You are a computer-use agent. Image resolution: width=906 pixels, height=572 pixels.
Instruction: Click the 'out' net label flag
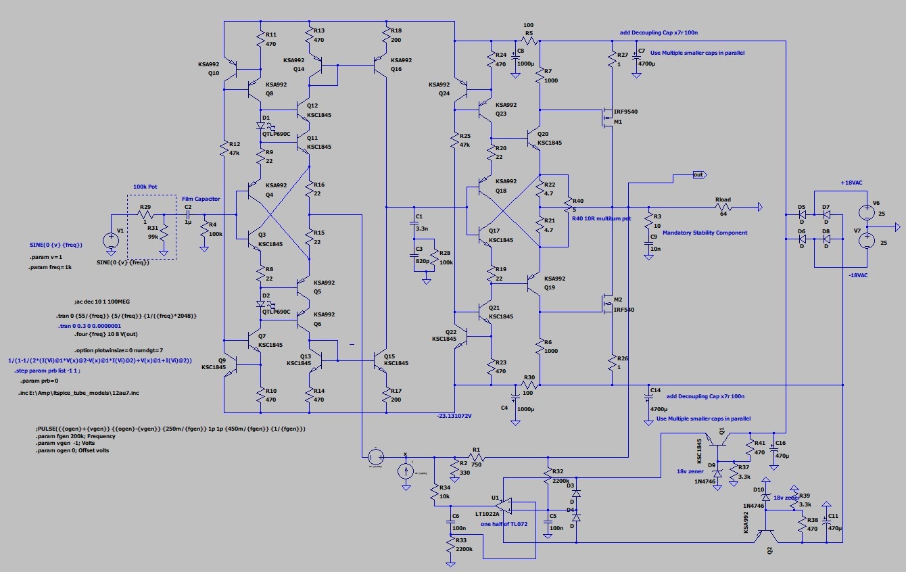[698, 174]
